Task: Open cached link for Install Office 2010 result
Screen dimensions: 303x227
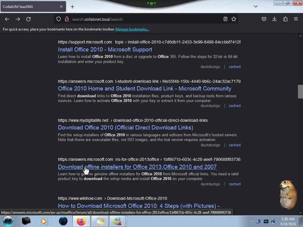Action: click(x=235, y=67)
